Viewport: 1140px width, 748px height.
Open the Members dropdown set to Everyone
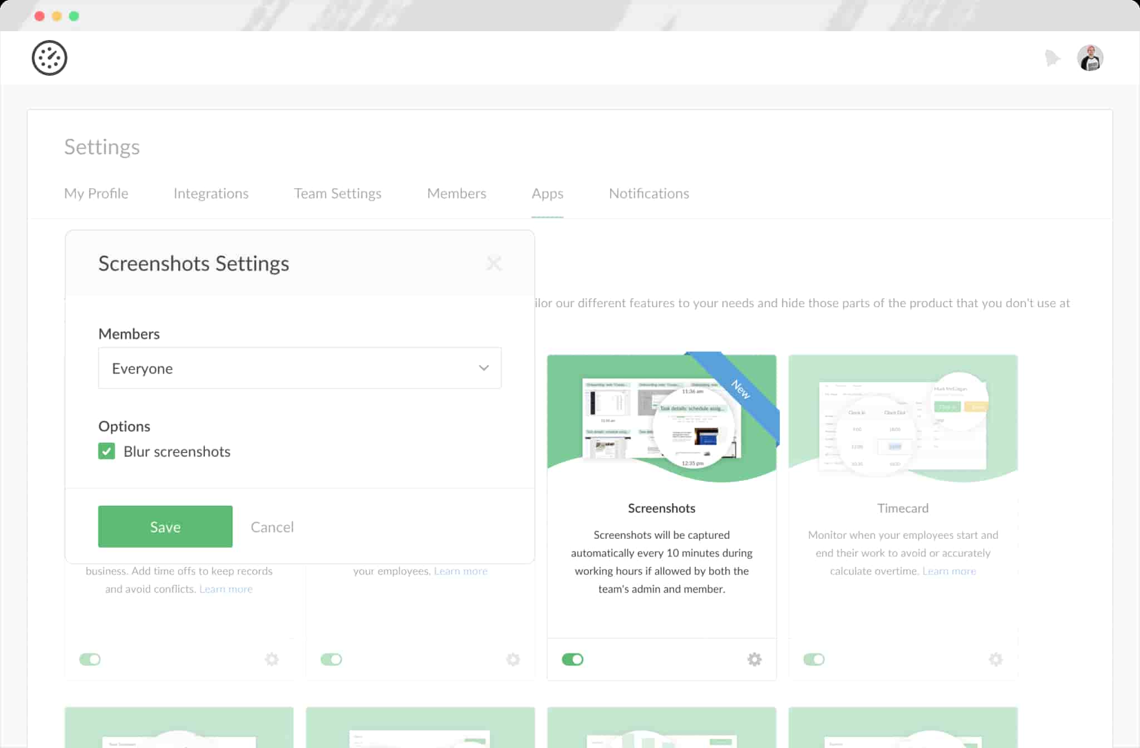[x=299, y=368]
